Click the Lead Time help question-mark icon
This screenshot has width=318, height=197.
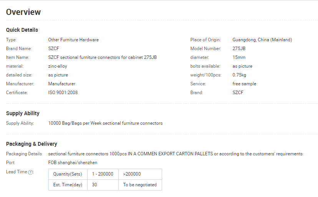[30, 172]
